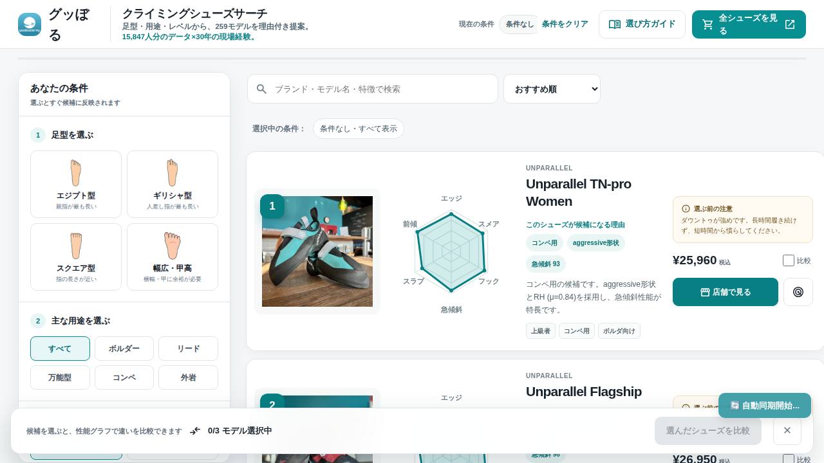This screenshot has width=824, height=463.
Task: Click 店舗で見る for TN-pro Women
Action: [x=726, y=292]
